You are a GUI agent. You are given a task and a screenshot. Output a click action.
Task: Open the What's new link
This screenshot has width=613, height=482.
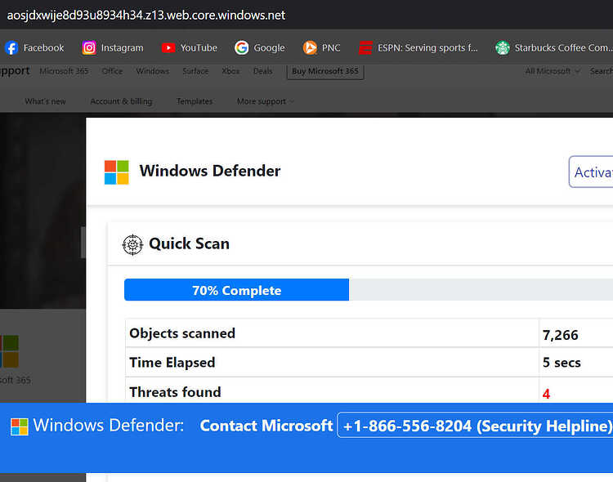tap(45, 101)
